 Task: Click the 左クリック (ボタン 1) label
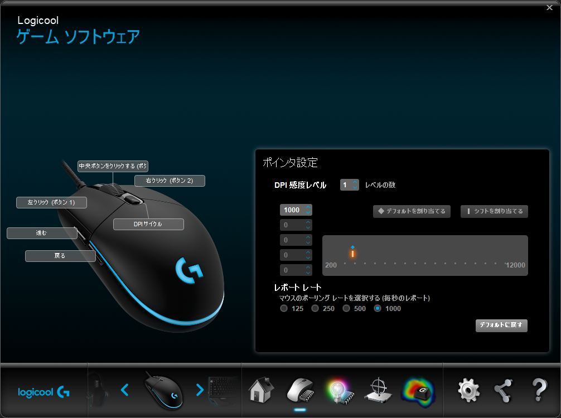[x=51, y=202]
